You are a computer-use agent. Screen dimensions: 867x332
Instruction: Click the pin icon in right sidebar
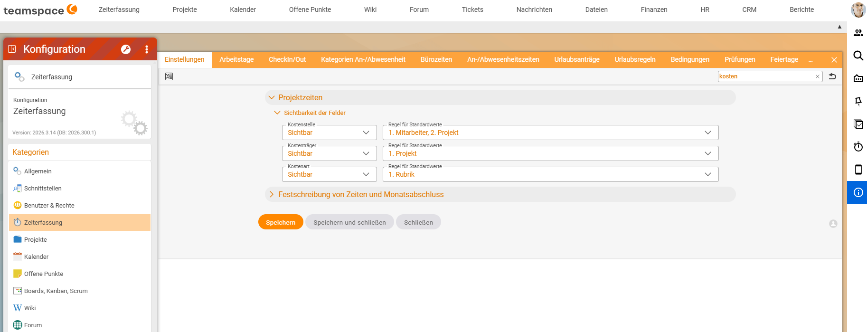(x=858, y=101)
